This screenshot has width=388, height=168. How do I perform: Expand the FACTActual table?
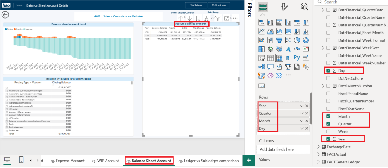click(x=319, y=154)
